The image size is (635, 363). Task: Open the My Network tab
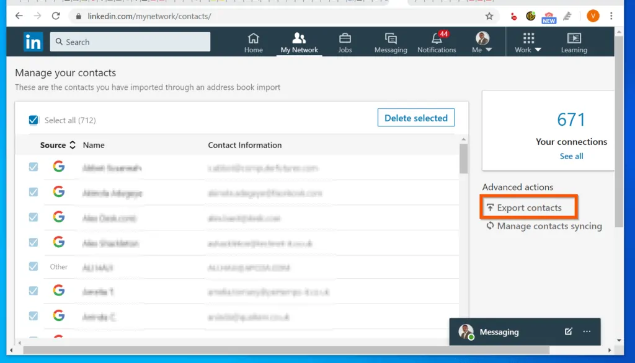(300, 43)
